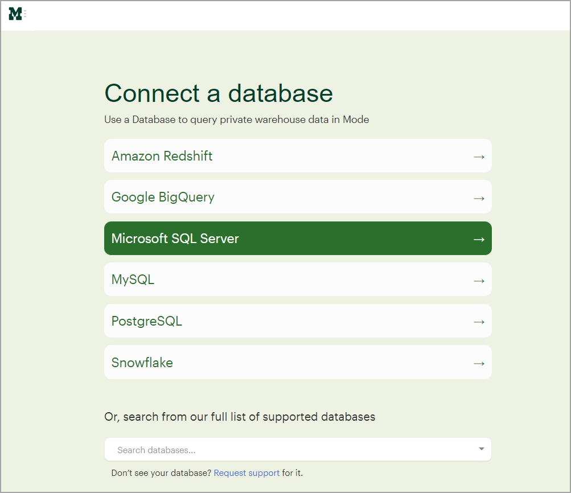This screenshot has height=493, width=571.
Task: Choose Snowflake as the database to connect
Action: click(297, 361)
